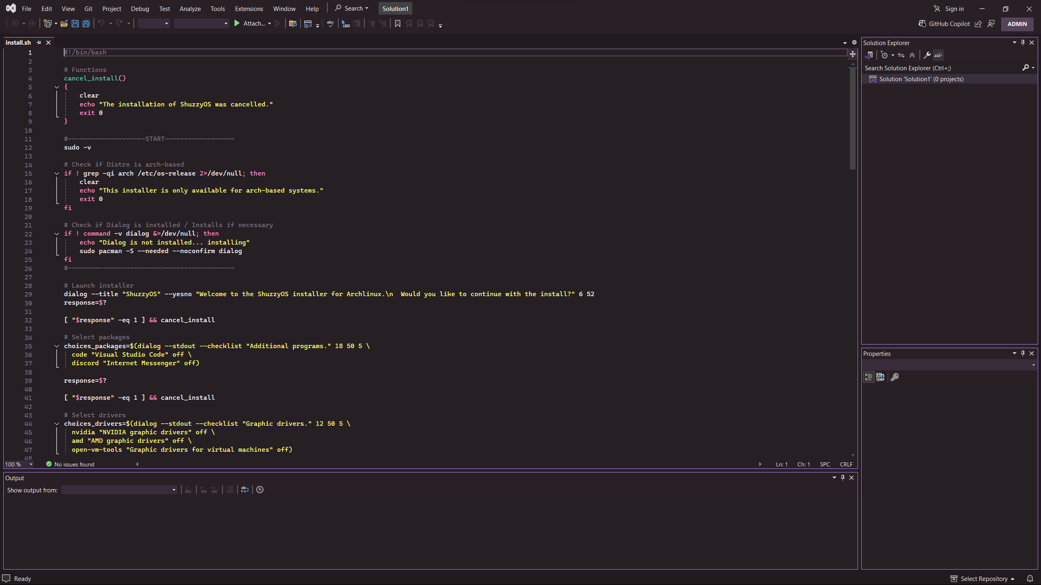Click the share/send feedback icon
1041x585 pixels.
pos(978,24)
